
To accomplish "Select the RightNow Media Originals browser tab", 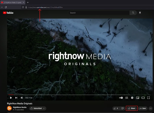I will (13, 3).
